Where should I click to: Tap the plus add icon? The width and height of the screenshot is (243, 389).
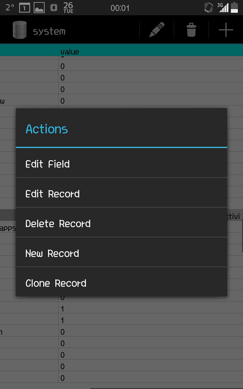click(226, 30)
